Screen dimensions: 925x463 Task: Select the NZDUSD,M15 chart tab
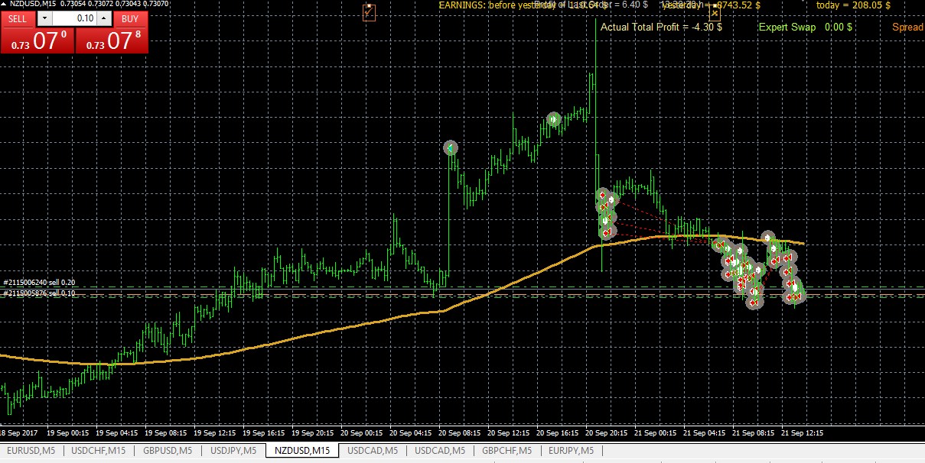[301, 451]
